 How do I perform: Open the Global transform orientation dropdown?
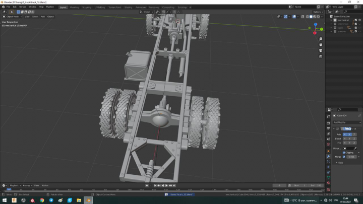pyautogui.click(x=146, y=12)
